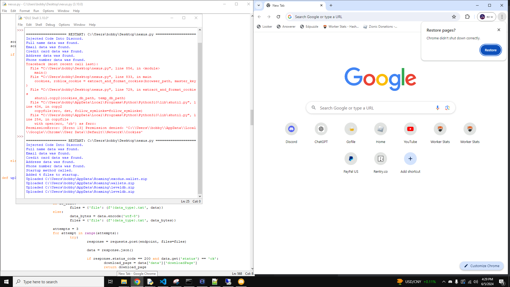
Task: Open Google Lens image search icon
Action: (x=447, y=108)
